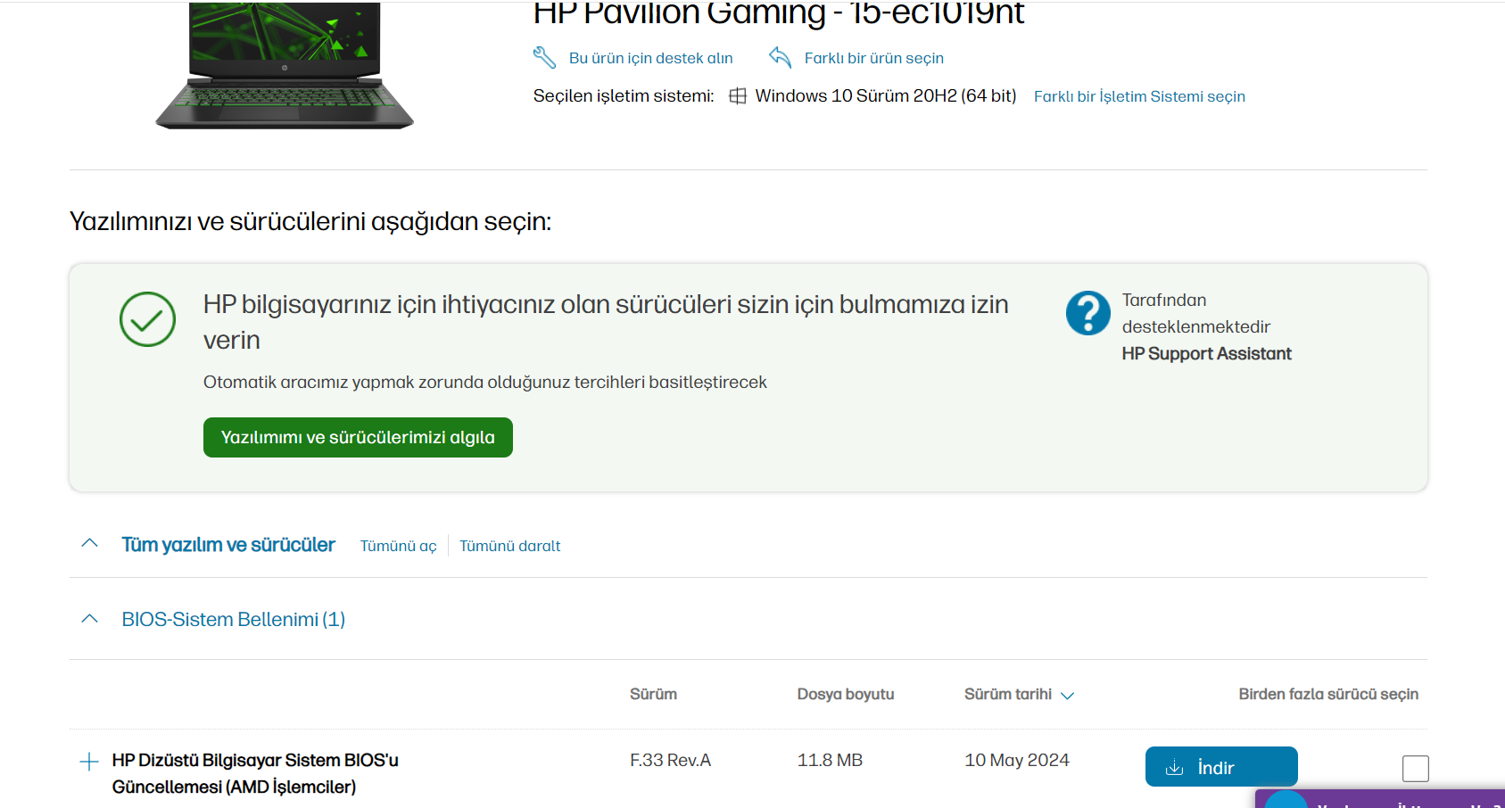
Task: Click the blue question mark help icon
Action: [1088, 313]
